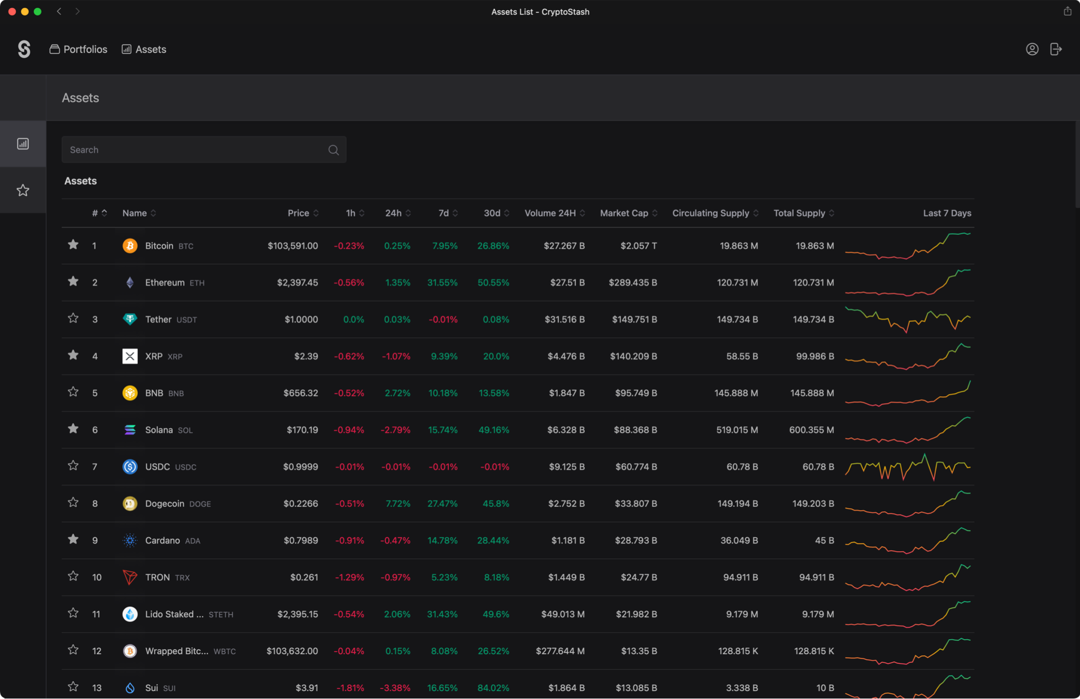
Task: Click the Search assets input field
Action: (194, 150)
